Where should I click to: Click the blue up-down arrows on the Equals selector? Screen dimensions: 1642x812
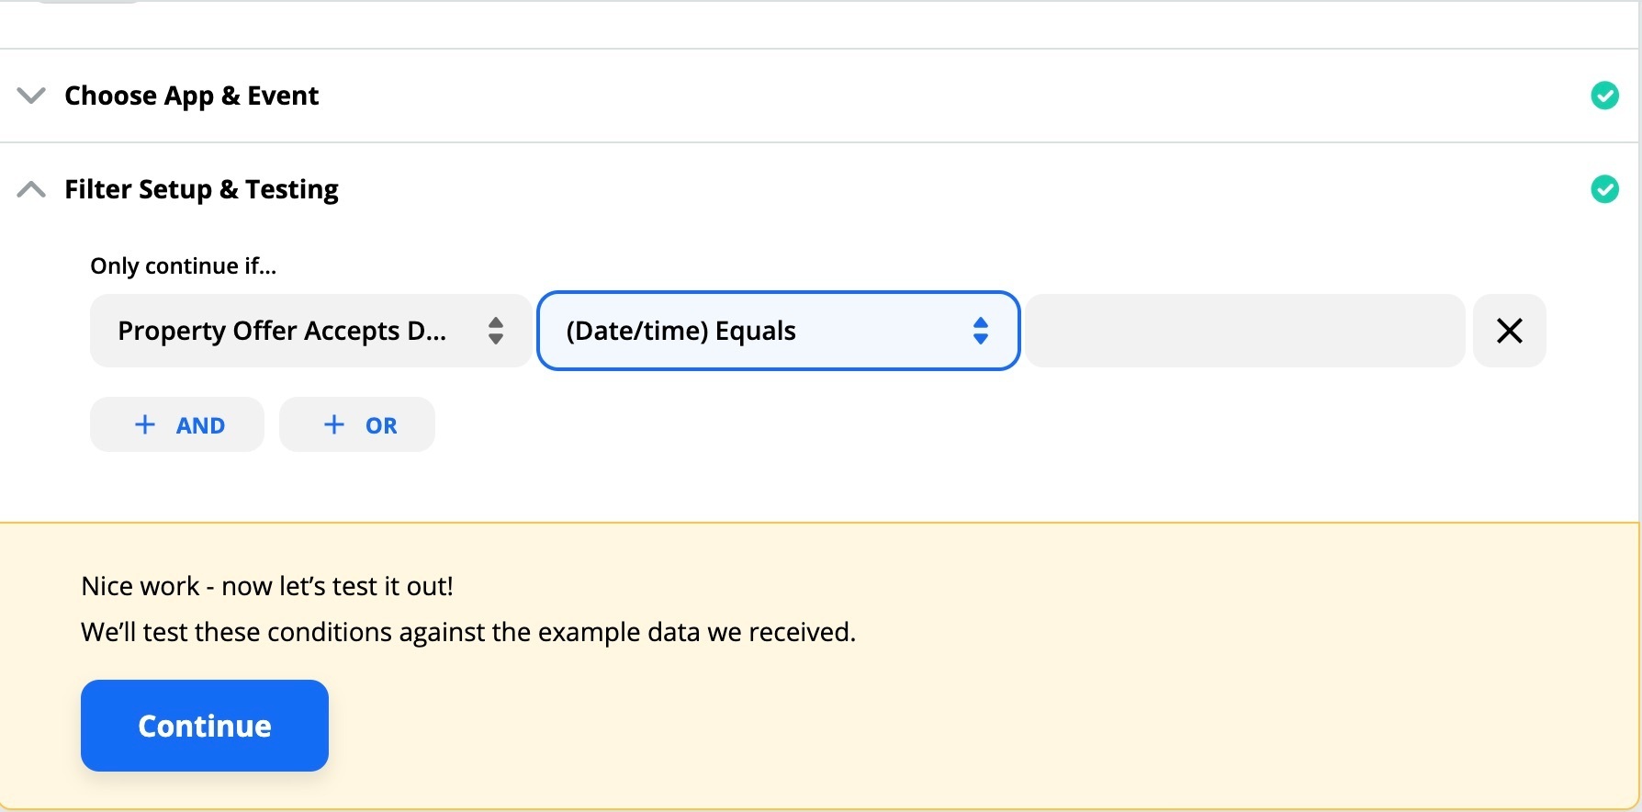pos(981,331)
